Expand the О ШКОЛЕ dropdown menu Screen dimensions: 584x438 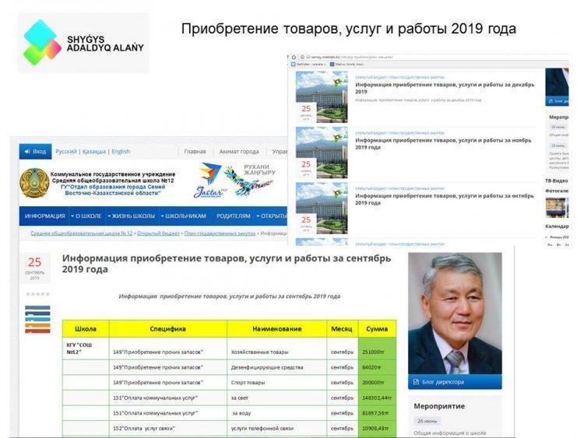click(86, 216)
